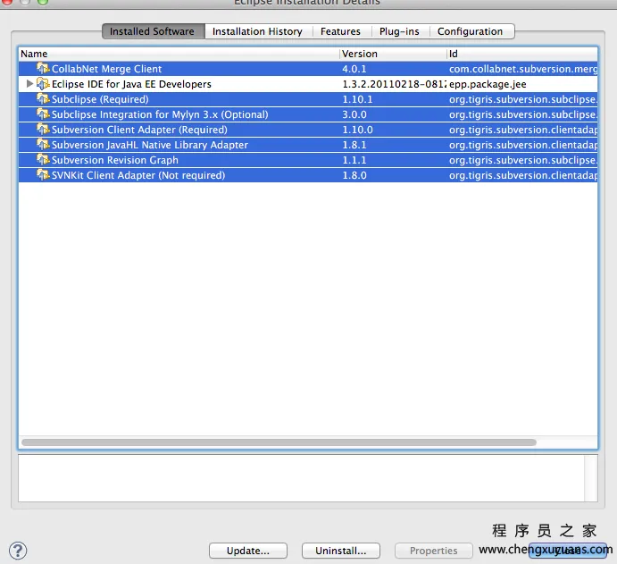Open the Features tab

[341, 31]
